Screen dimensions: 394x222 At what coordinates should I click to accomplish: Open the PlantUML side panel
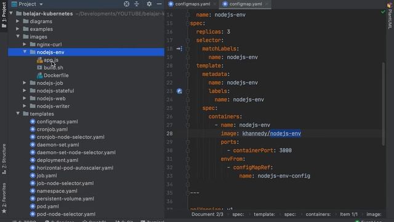[x=390, y=16]
